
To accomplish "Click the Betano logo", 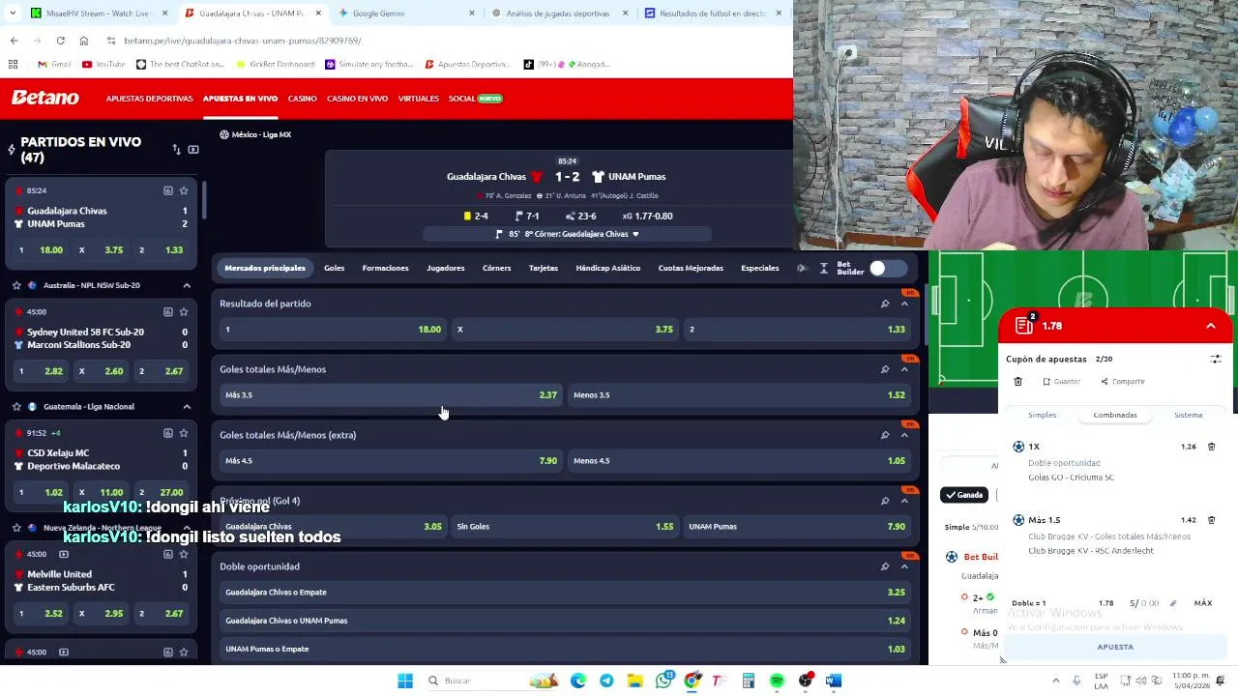I will pos(44,98).
